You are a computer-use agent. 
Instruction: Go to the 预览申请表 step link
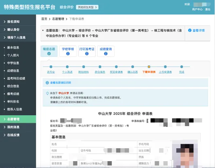[x=116, y=72]
